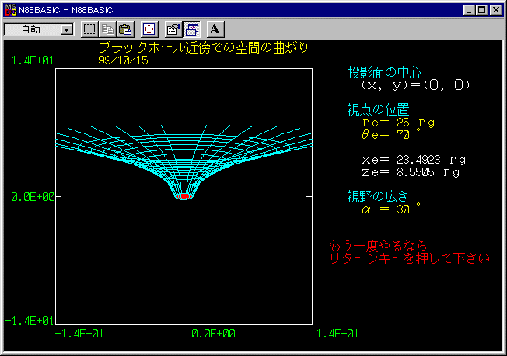This screenshot has height=356, width=507.
Task: Click the 自動 font size combo box field
Action: (39, 29)
